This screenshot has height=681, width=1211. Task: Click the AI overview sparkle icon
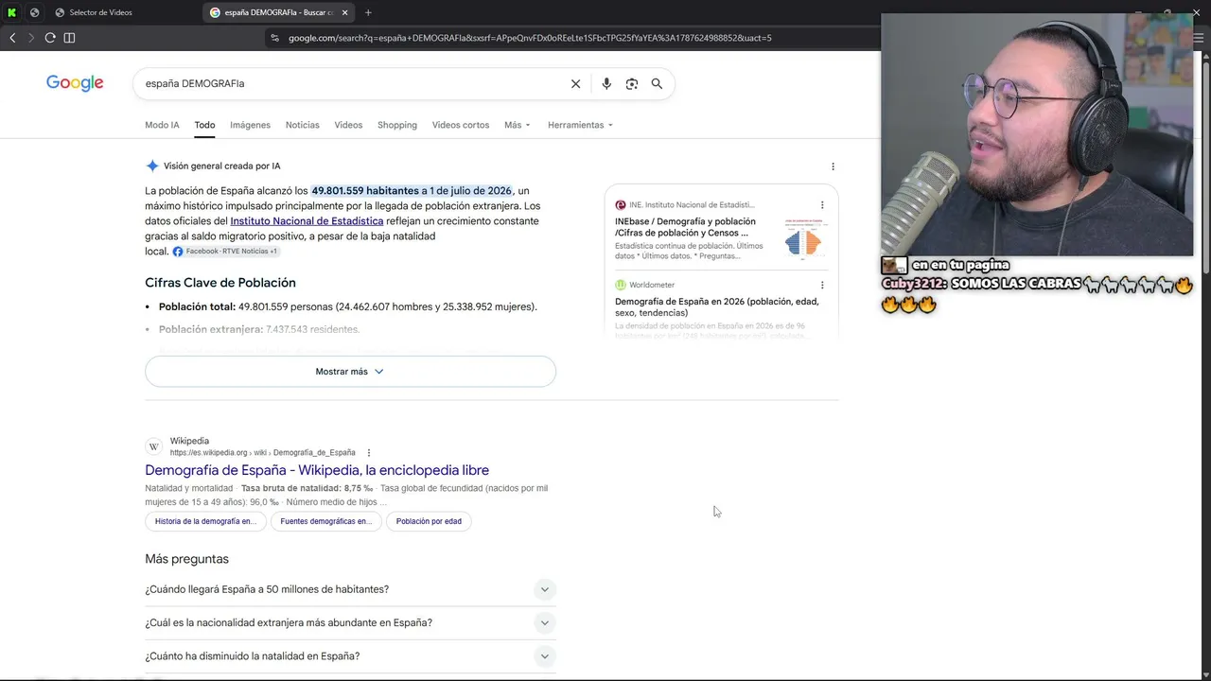(152, 166)
